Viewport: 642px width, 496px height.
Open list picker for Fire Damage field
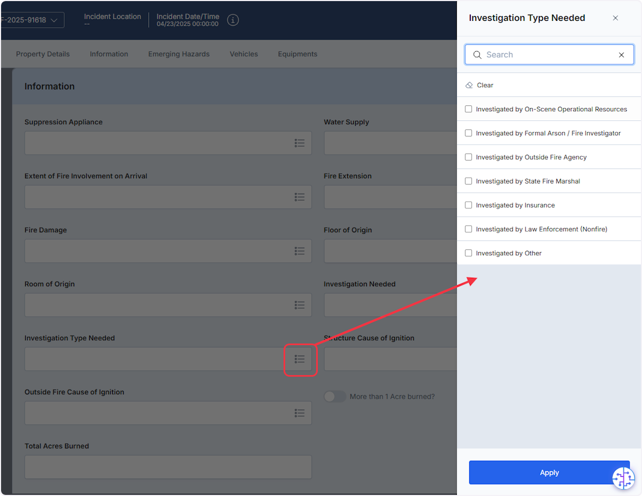[x=300, y=251]
